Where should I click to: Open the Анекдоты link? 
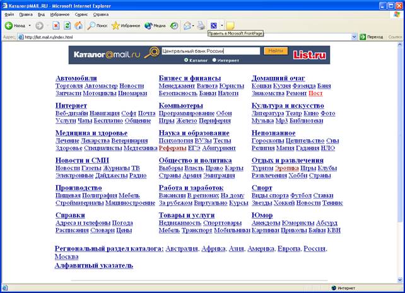(x=266, y=223)
